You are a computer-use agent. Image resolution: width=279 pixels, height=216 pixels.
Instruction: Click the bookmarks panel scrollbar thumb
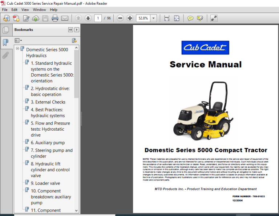click(76, 74)
